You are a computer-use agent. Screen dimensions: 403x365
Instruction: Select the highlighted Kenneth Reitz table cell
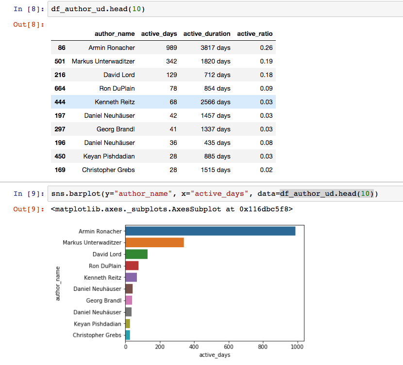tap(115, 102)
